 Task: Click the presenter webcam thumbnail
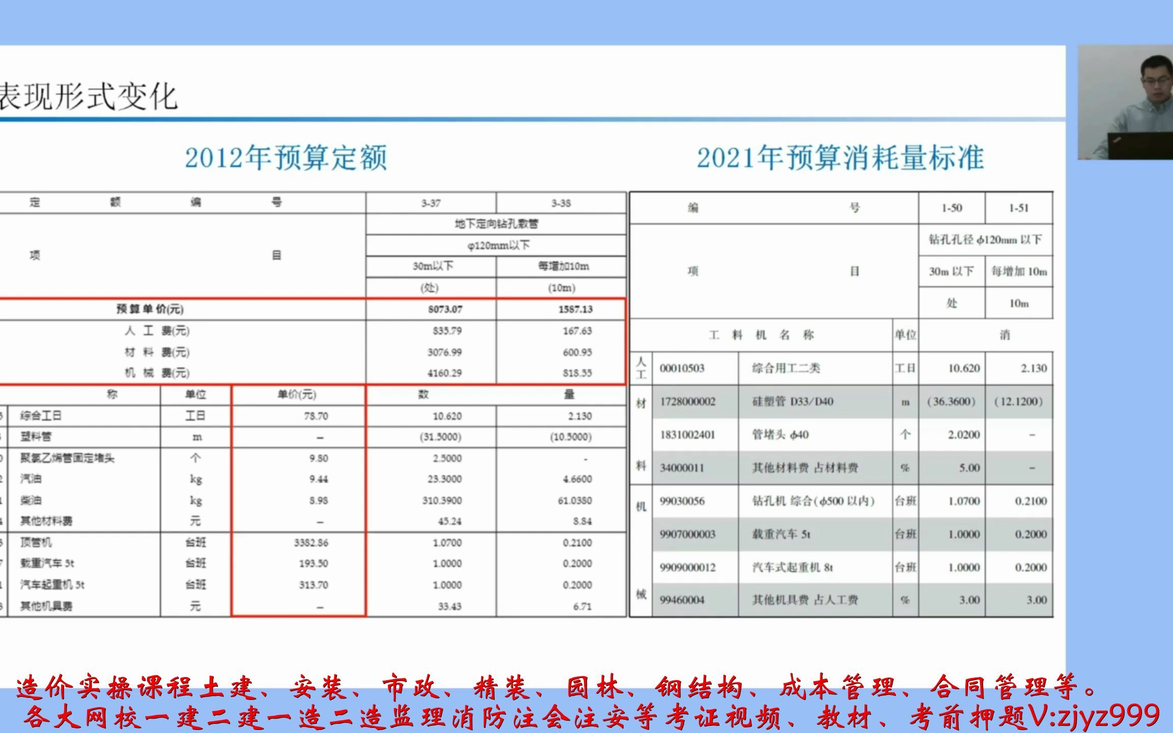(x=1125, y=102)
